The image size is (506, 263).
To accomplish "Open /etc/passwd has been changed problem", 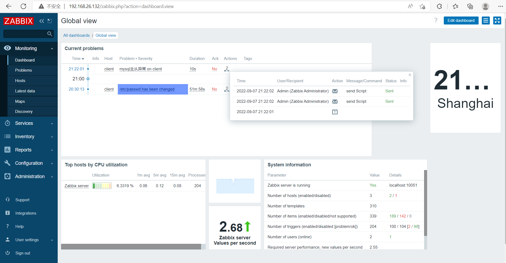I will point(147,89).
